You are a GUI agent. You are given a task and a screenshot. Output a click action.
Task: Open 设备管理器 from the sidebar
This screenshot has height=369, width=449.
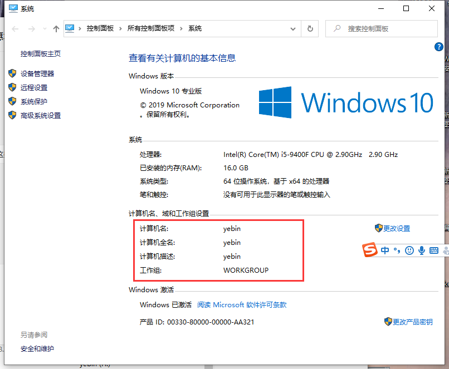click(37, 74)
